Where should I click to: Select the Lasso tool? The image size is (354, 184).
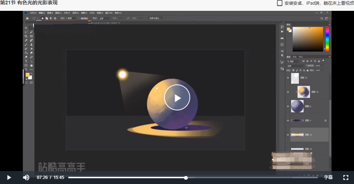[x=26, y=32]
